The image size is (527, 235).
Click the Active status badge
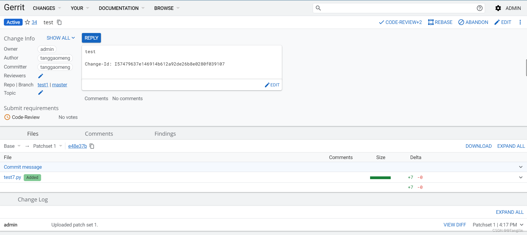click(x=13, y=22)
